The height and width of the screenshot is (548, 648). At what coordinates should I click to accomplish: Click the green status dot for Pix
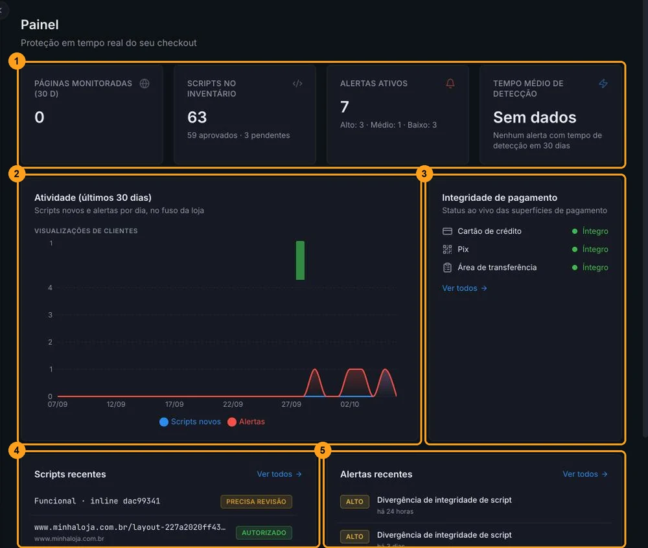point(574,249)
